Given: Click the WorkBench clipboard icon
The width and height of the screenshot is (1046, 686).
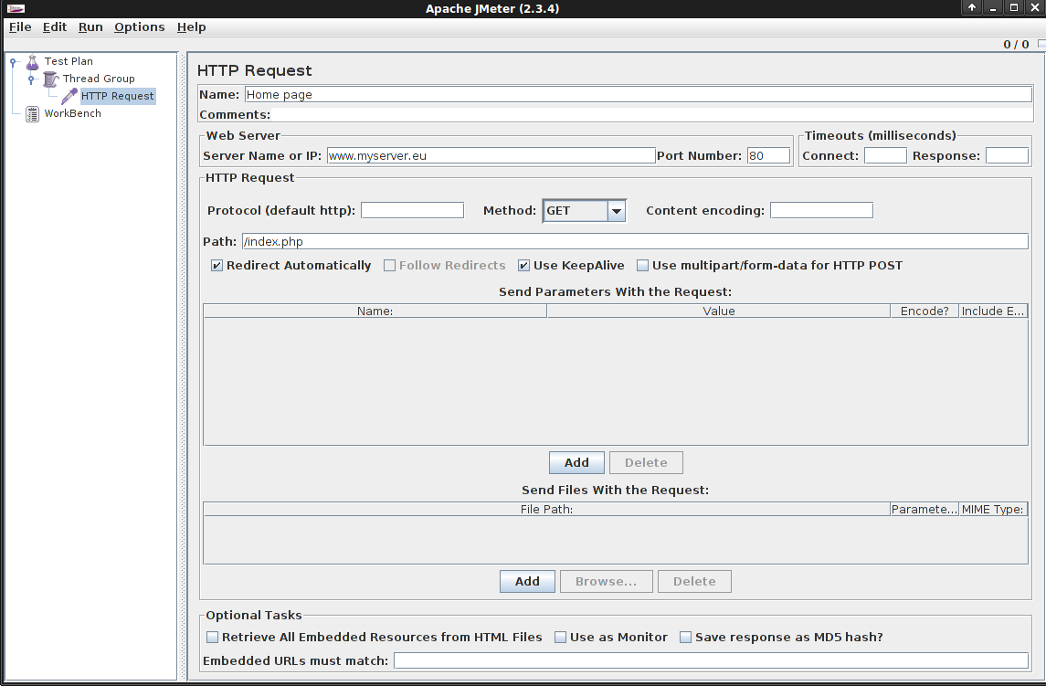Looking at the screenshot, I should pyautogui.click(x=32, y=114).
